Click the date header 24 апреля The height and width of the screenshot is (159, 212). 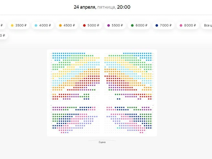pos(85,7)
